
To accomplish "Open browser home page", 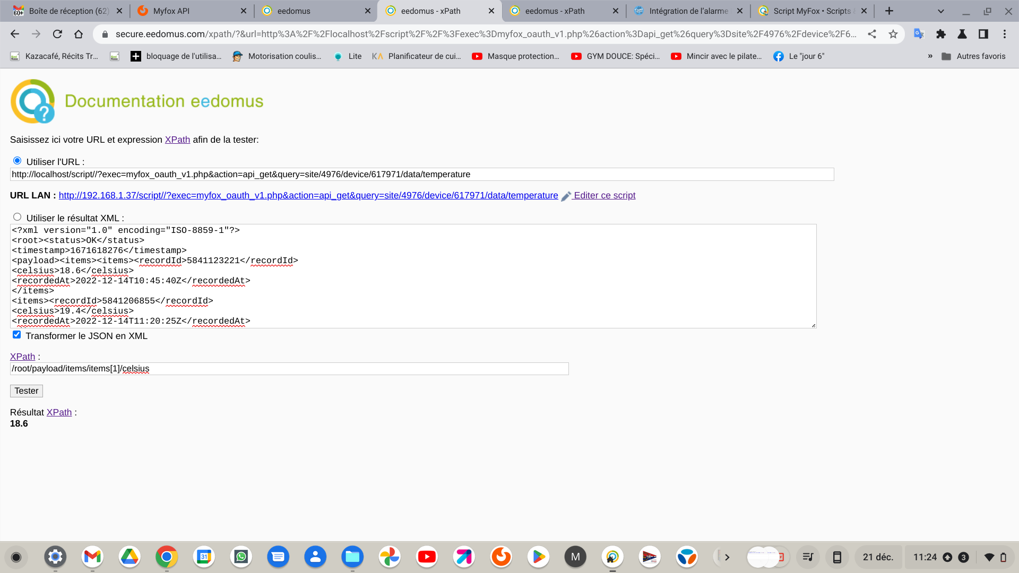I will coord(79,34).
